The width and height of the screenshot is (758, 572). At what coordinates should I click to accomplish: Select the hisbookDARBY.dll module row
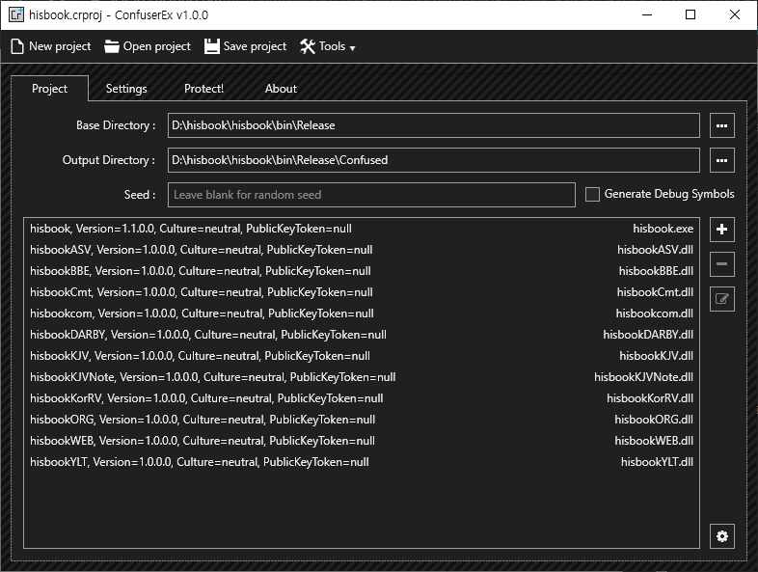tap(361, 335)
